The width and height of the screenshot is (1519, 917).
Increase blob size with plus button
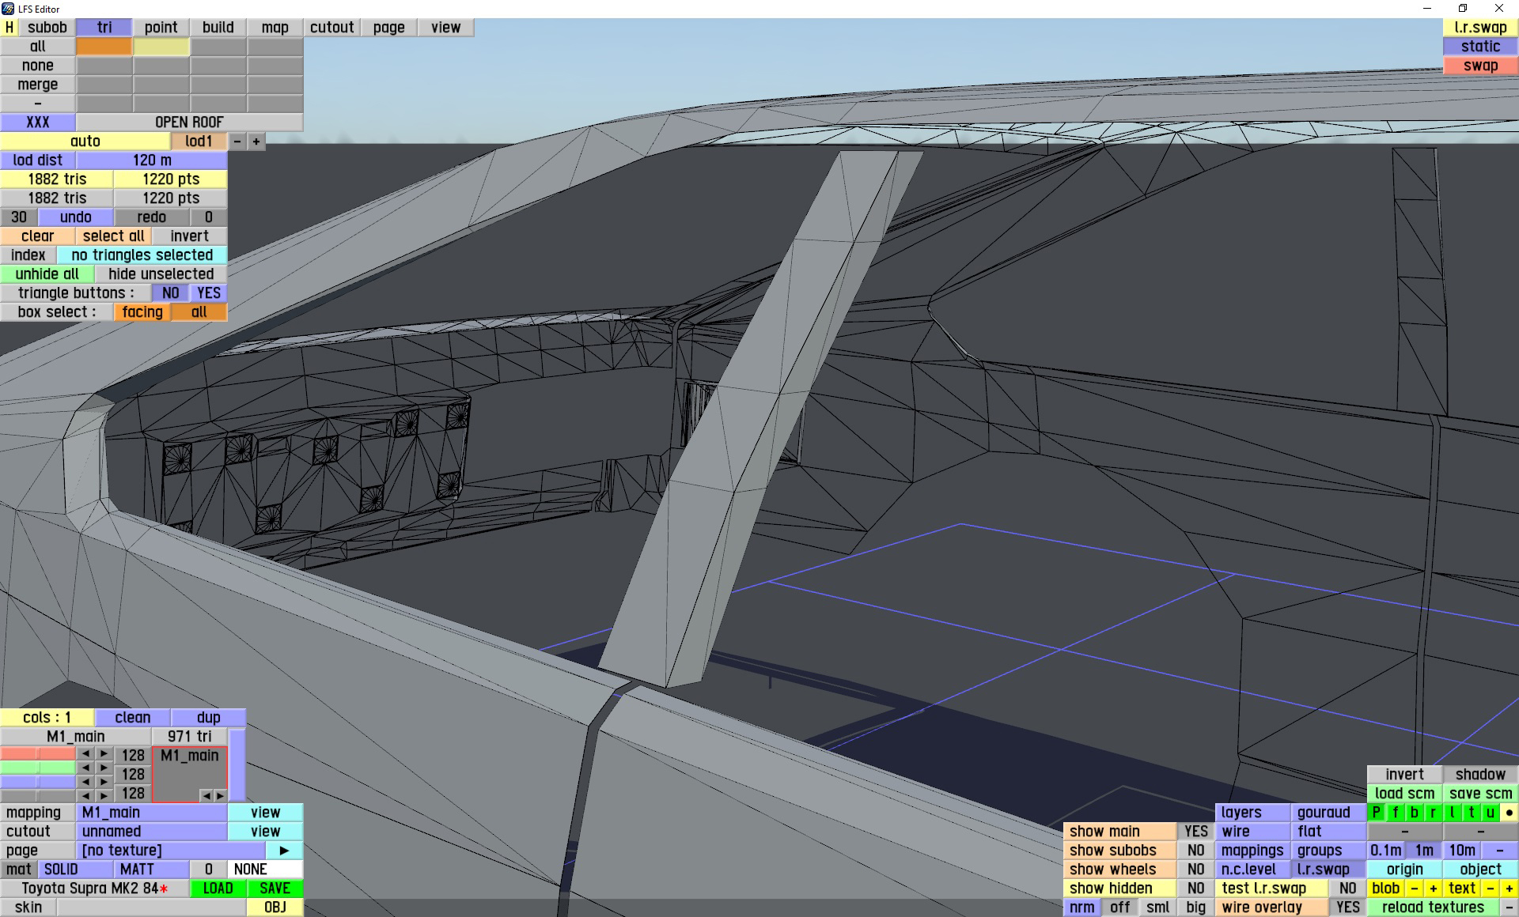[1433, 888]
